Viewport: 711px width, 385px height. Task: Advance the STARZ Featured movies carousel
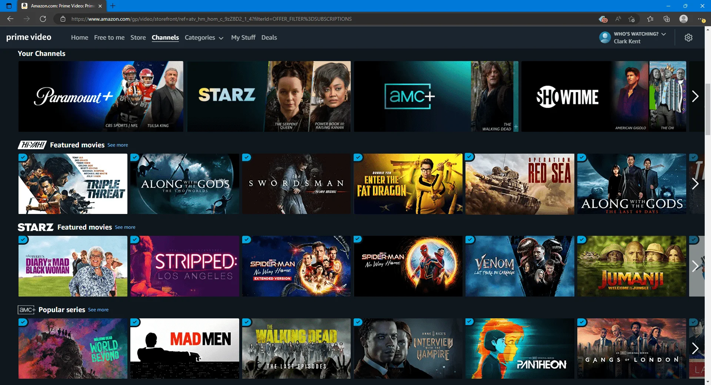pos(695,266)
